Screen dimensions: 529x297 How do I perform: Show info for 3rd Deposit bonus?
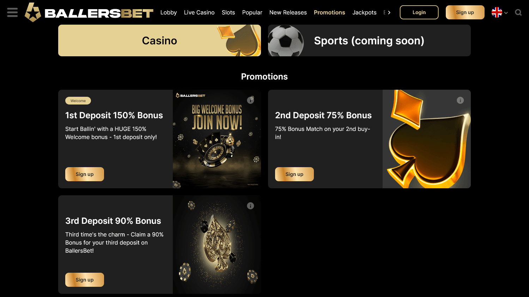(x=250, y=206)
